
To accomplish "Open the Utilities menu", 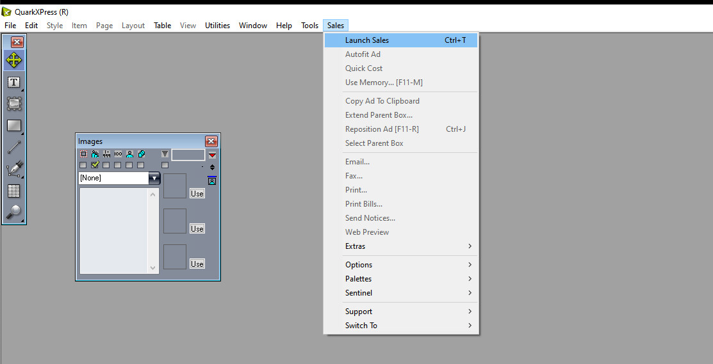I will [217, 26].
